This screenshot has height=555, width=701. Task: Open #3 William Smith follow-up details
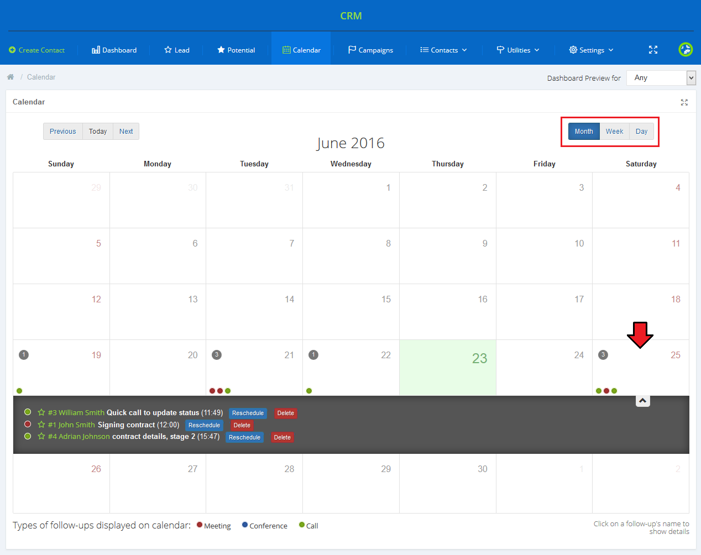[x=76, y=412]
